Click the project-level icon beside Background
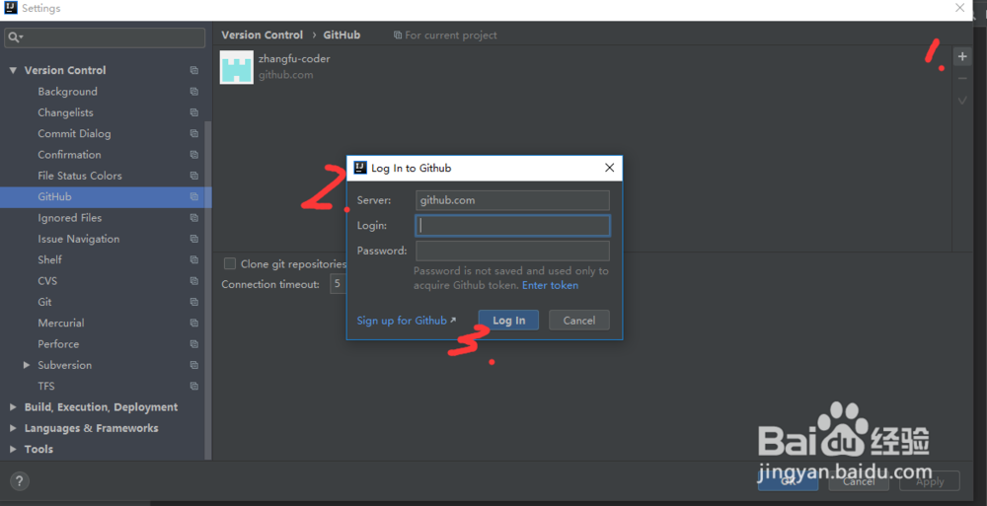 point(193,92)
